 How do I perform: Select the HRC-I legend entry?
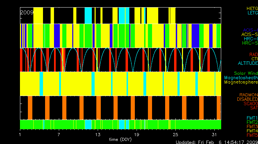point(250,39)
